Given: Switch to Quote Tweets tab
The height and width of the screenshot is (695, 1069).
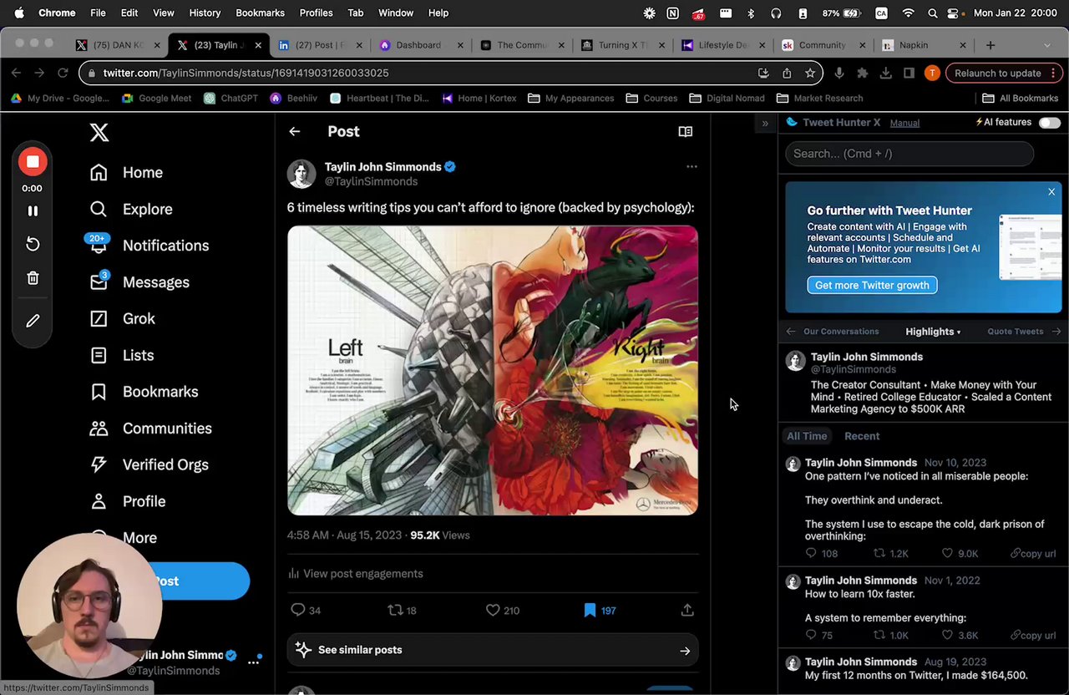Looking at the screenshot, I should (x=1016, y=332).
